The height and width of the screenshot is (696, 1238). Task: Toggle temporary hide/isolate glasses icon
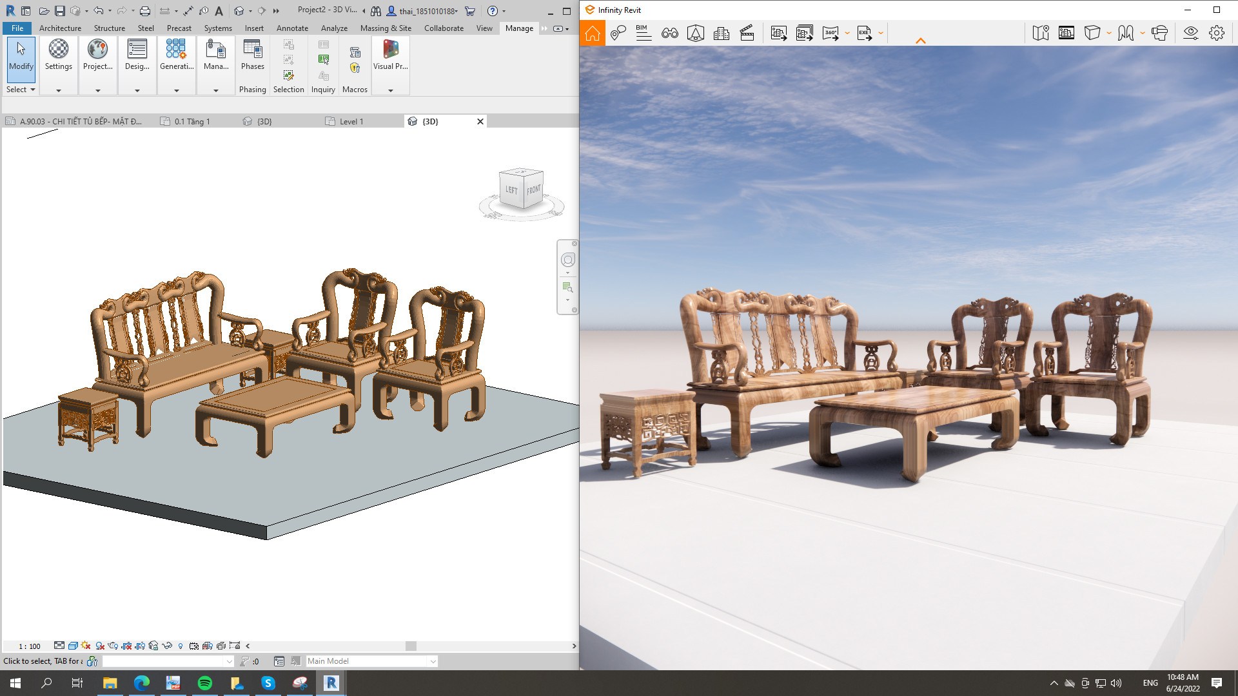point(167,646)
